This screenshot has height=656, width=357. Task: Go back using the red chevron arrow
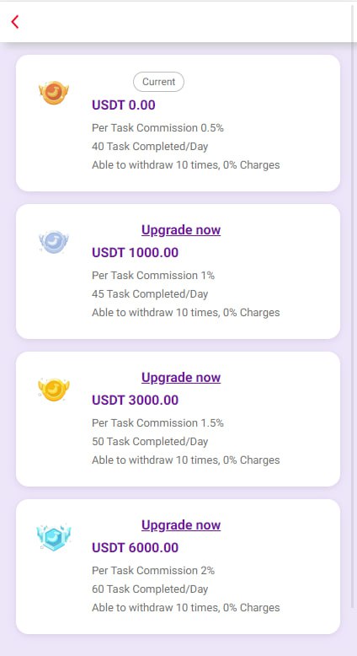pyautogui.click(x=15, y=22)
